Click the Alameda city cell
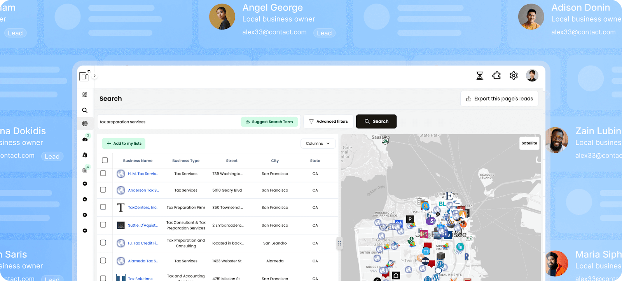This screenshot has width=622, height=281. (275, 261)
